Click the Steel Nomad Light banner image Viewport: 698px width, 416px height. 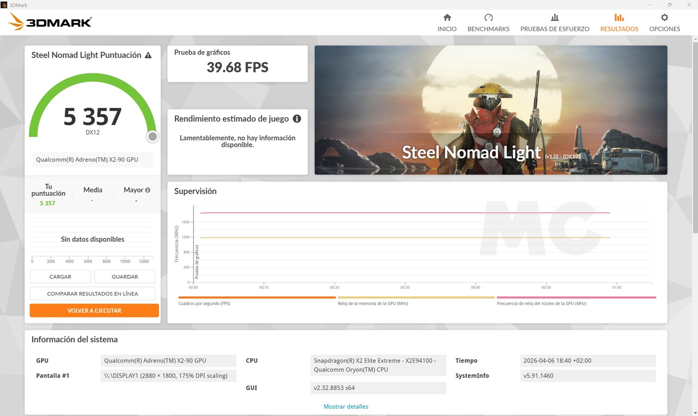pyautogui.click(x=491, y=110)
